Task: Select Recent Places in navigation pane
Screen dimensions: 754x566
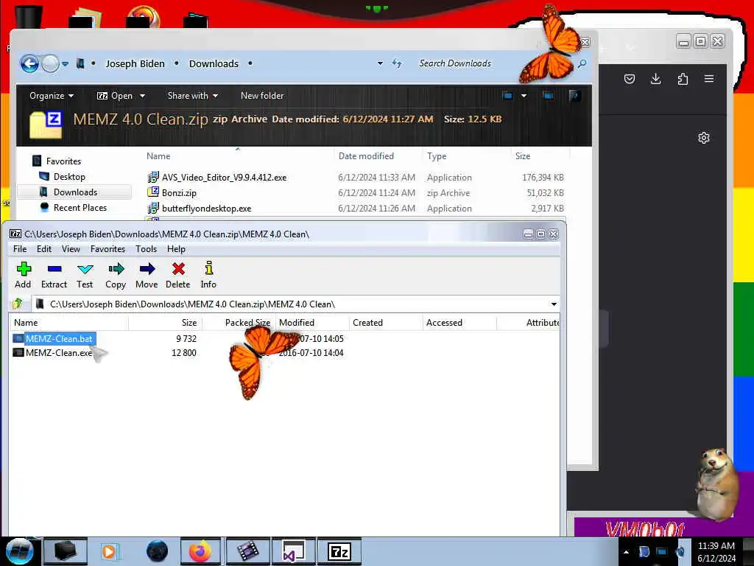Action: pyautogui.click(x=80, y=207)
